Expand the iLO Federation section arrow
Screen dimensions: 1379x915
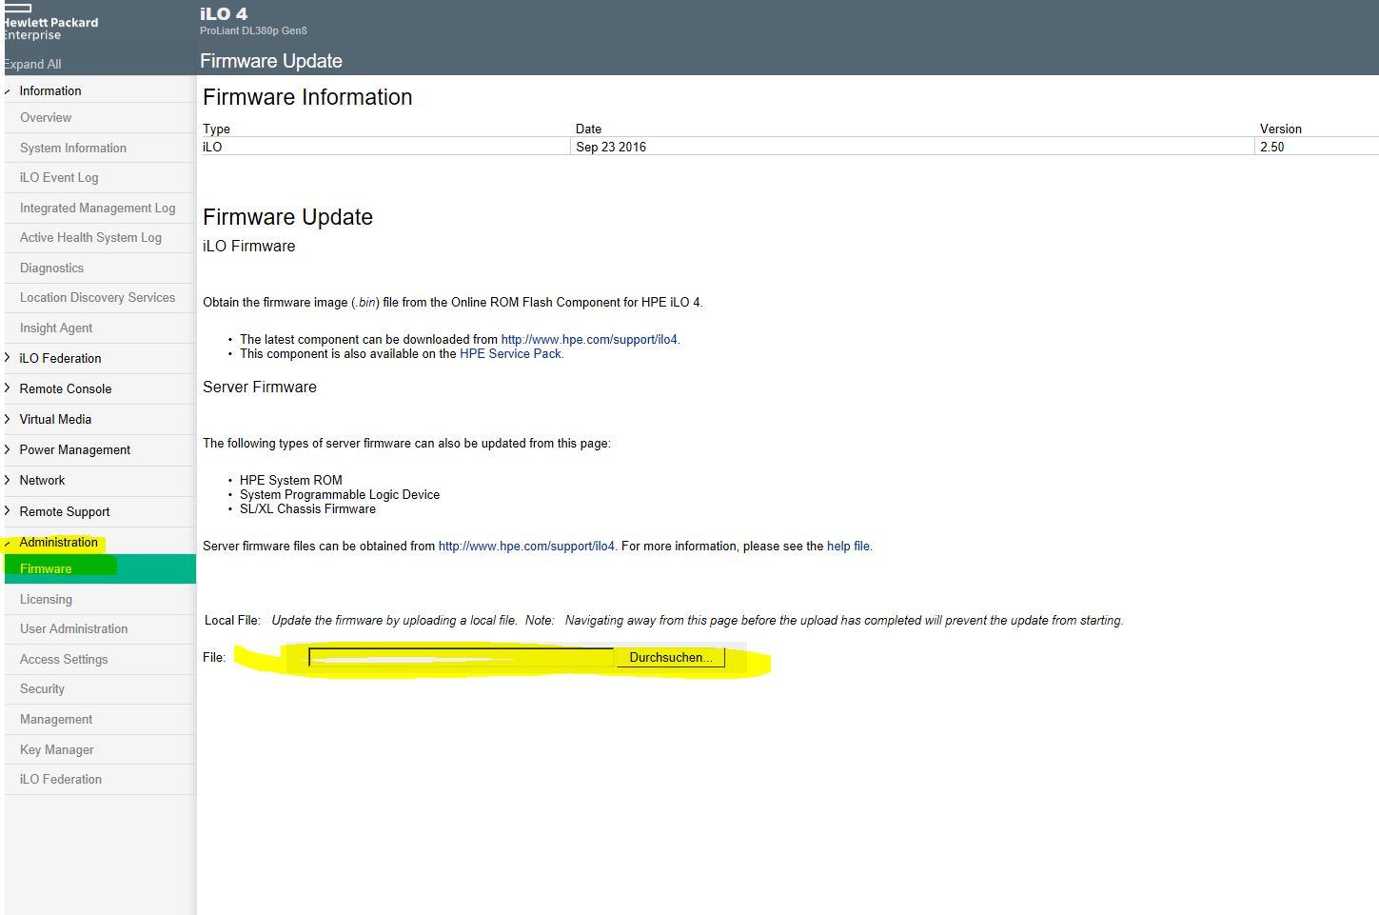click(x=8, y=358)
